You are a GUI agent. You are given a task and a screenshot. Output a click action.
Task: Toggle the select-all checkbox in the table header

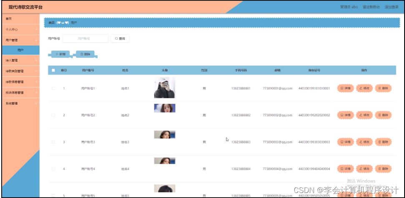53,70
